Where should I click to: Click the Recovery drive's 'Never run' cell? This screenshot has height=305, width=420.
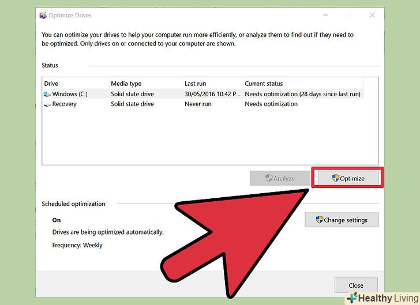pyautogui.click(x=199, y=104)
